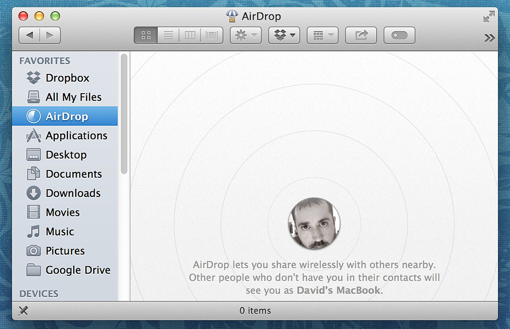
Task: Go back with the left arrow button
Action: coord(29,35)
